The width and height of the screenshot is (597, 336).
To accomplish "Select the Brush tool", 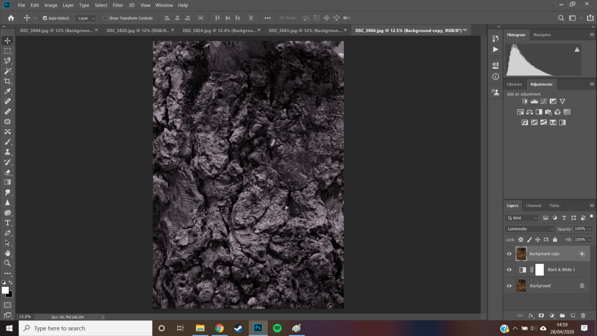I will pos(8,142).
